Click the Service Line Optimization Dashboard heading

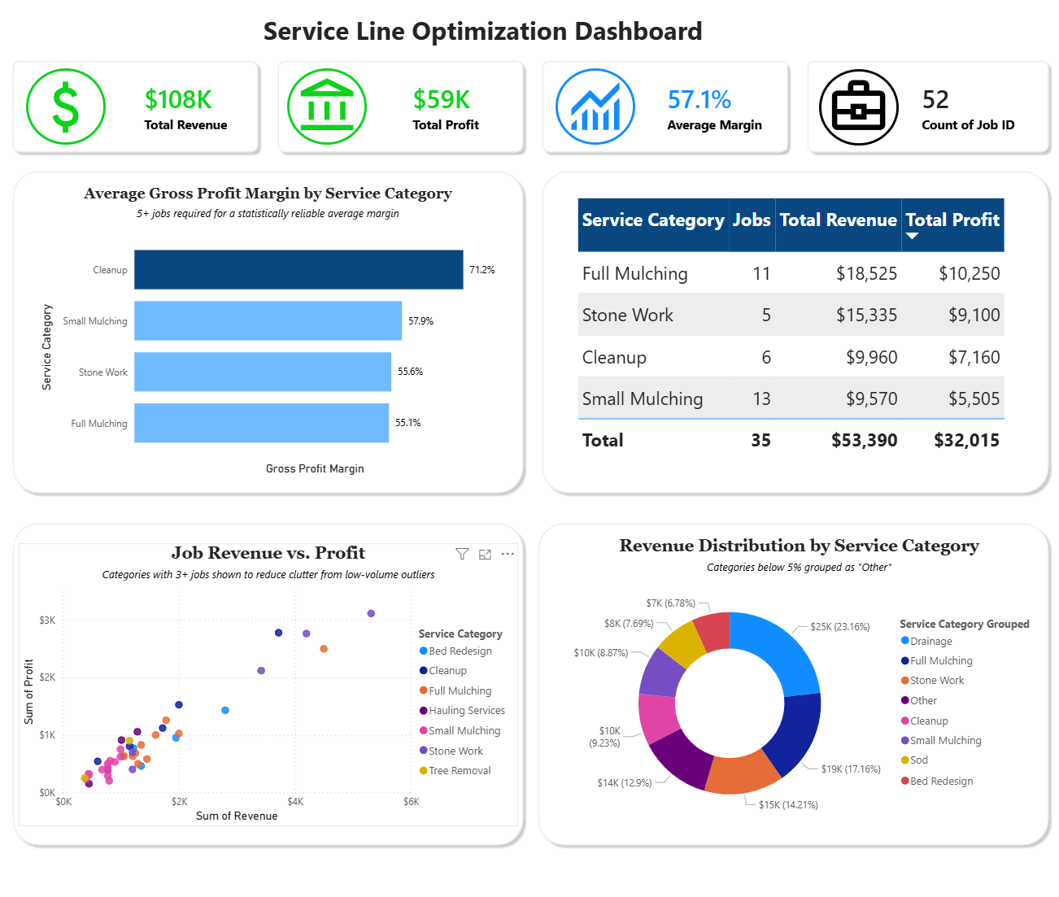click(x=482, y=32)
